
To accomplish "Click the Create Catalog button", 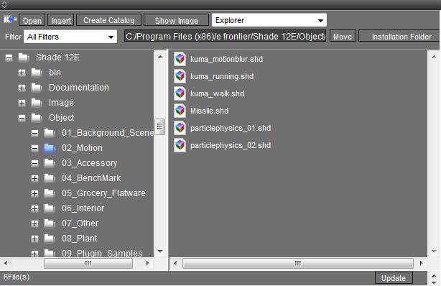I will point(109,20).
